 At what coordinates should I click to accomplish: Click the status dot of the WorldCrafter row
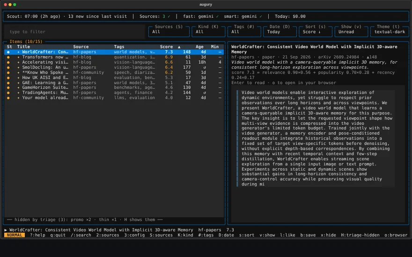8,52
